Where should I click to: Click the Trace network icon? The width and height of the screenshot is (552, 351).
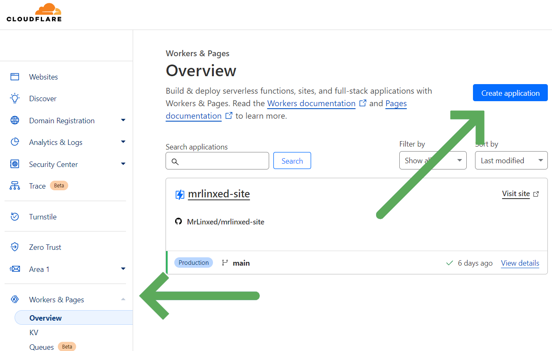coord(15,186)
